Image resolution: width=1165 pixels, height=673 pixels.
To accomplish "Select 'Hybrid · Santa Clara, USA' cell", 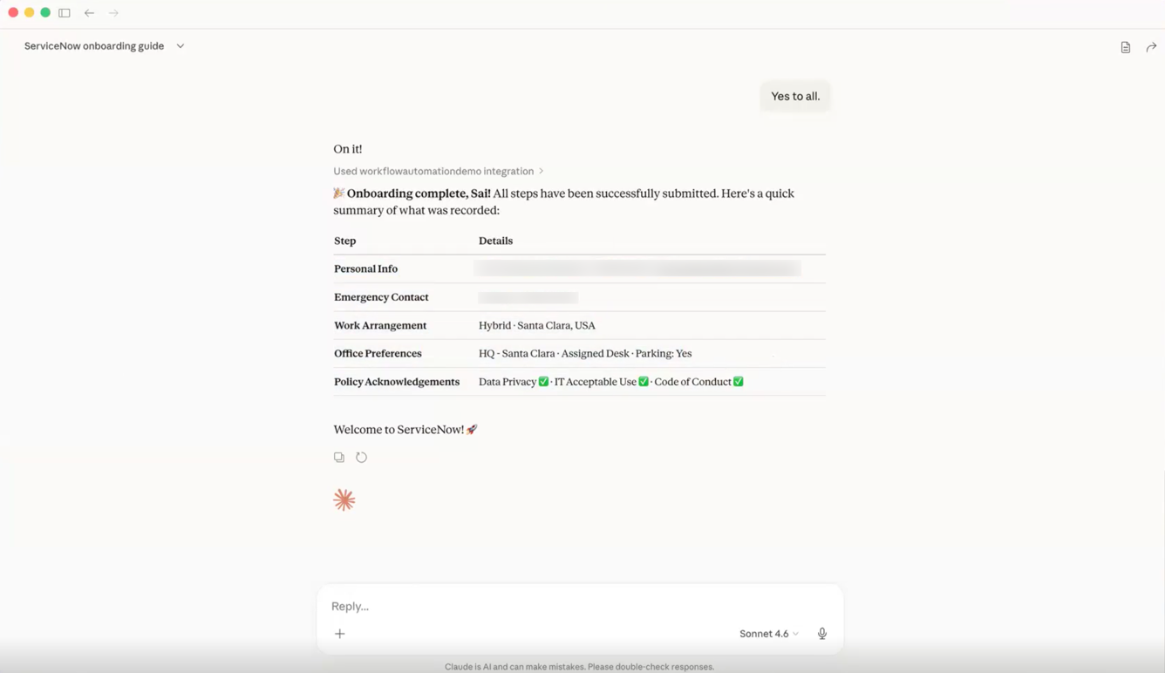I will click(x=537, y=325).
